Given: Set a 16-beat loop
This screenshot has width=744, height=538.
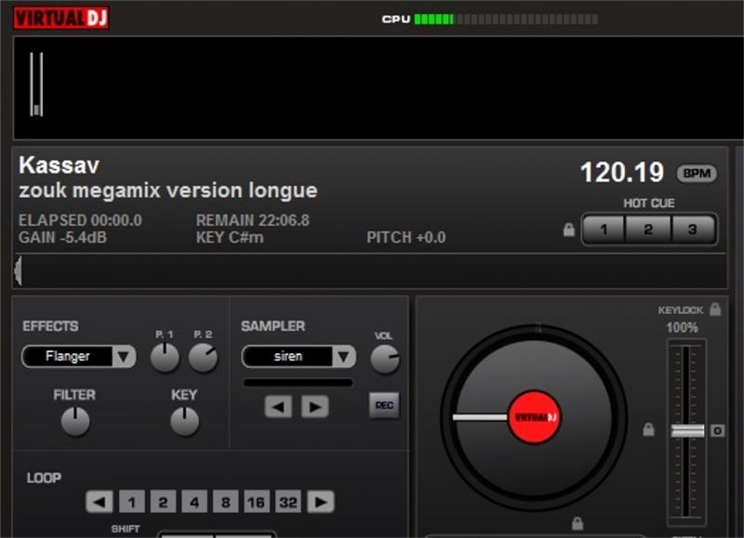Looking at the screenshot, I should click(257, 502).
